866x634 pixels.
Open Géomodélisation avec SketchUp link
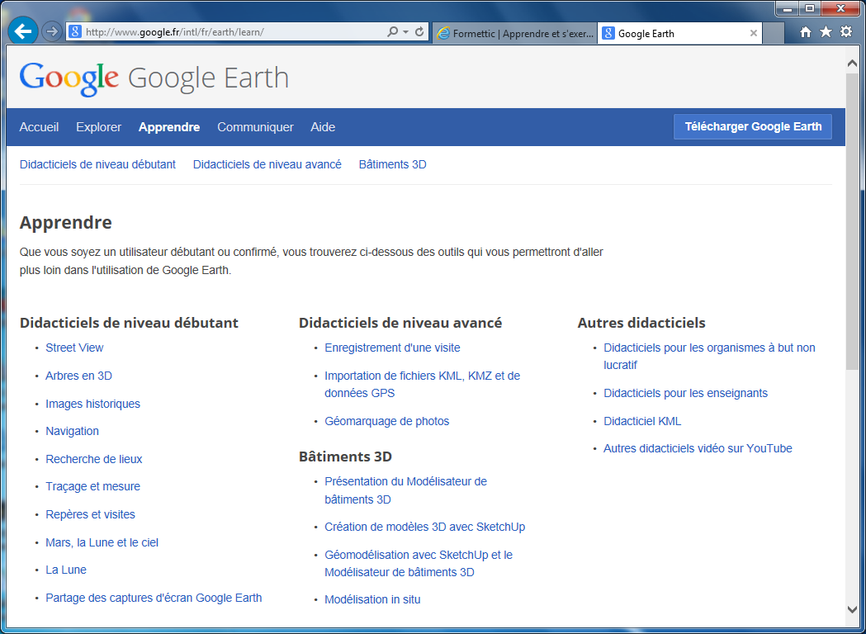(x=419, y=563)
